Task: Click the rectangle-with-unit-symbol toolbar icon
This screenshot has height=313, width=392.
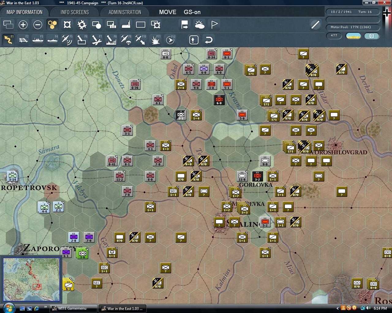Action: pos(156,24)
